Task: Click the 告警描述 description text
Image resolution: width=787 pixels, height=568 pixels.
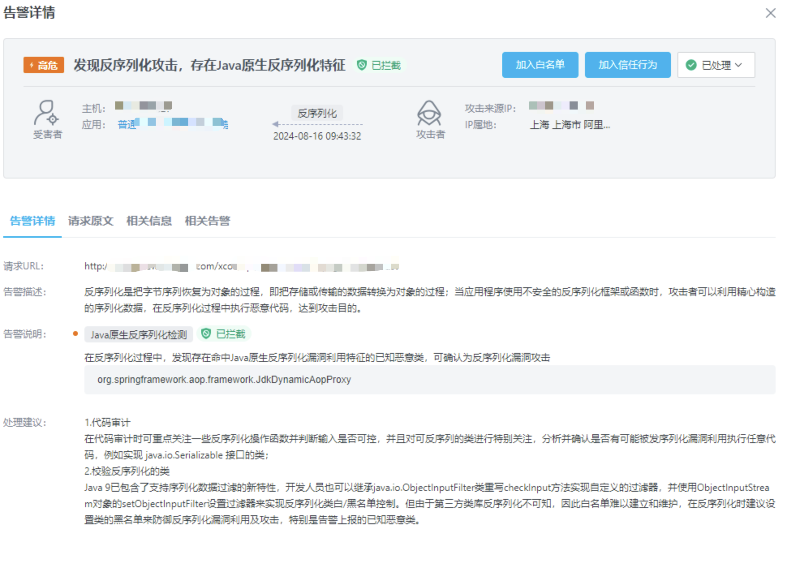Action: coord(430,300)
